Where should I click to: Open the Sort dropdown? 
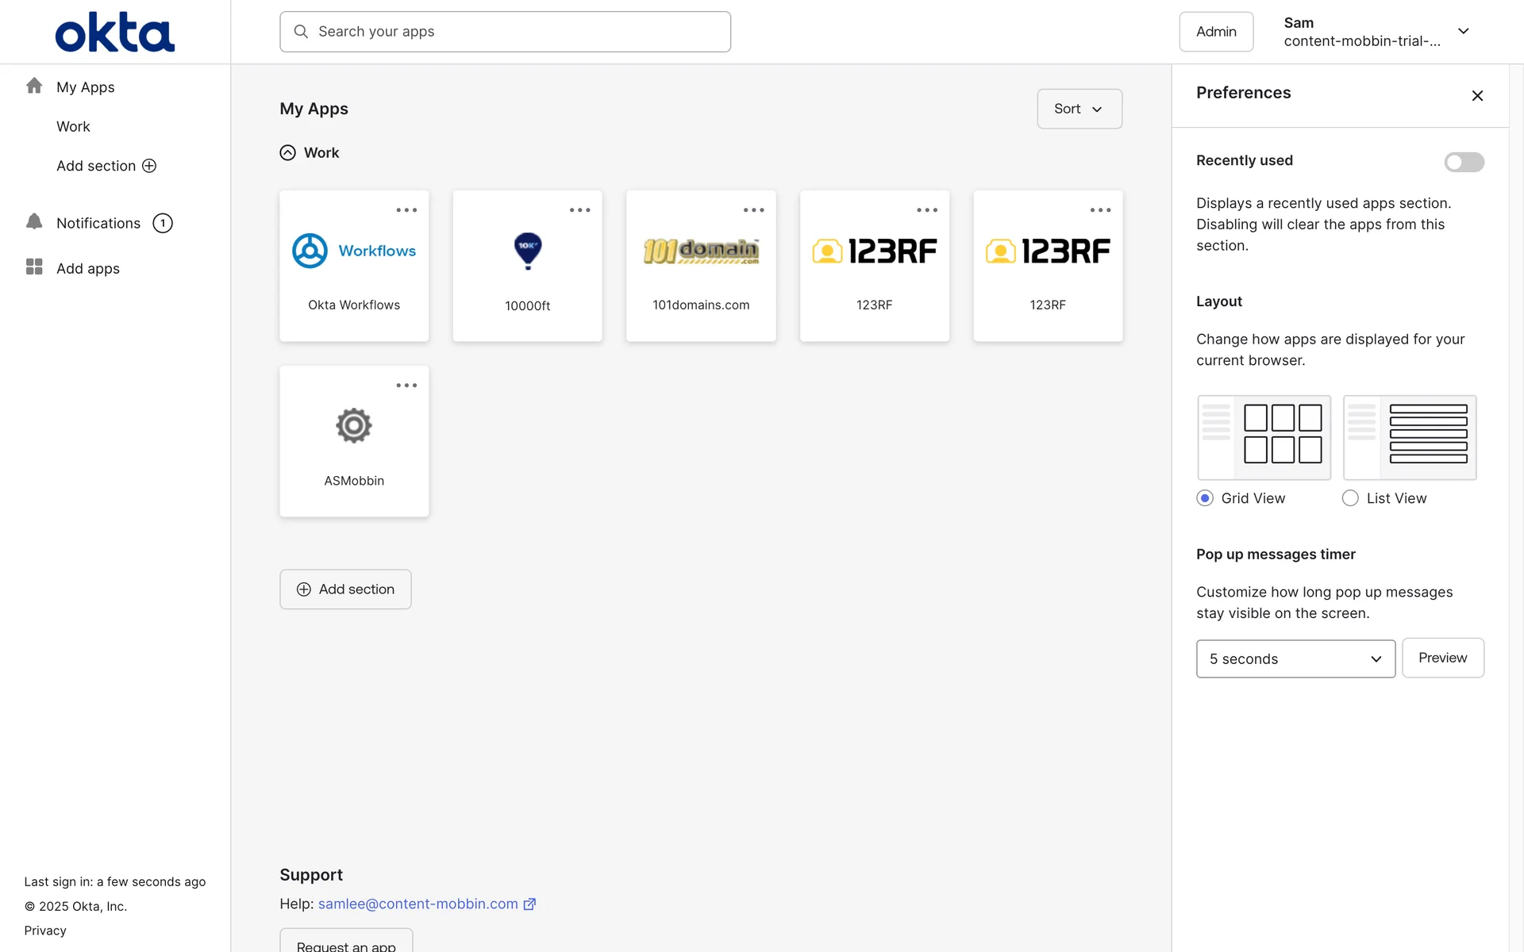1079,109
